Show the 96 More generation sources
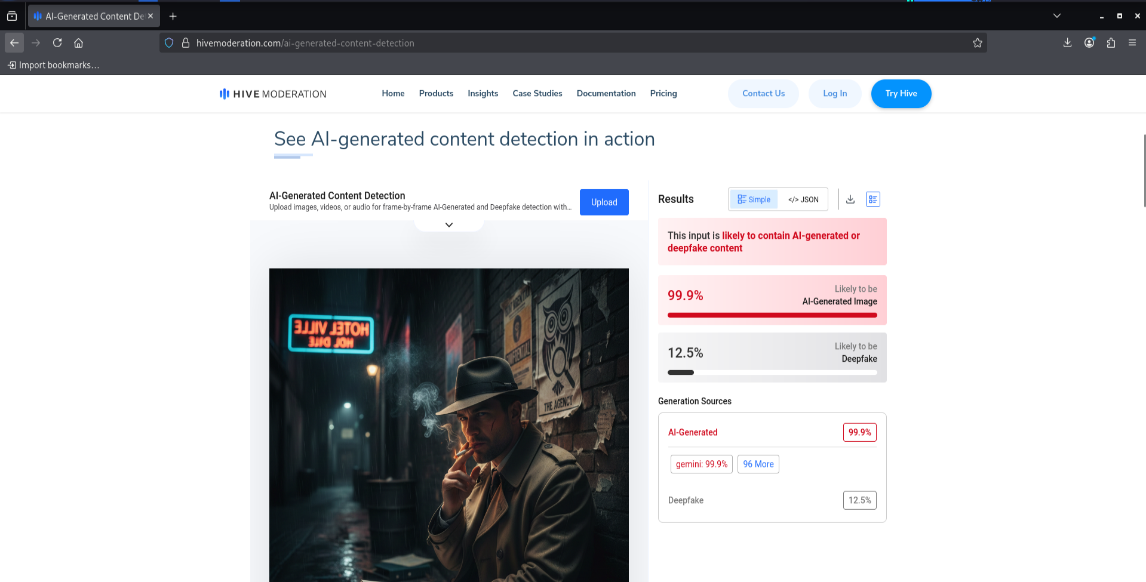The image size is (1146, 582). pos(758,464)
